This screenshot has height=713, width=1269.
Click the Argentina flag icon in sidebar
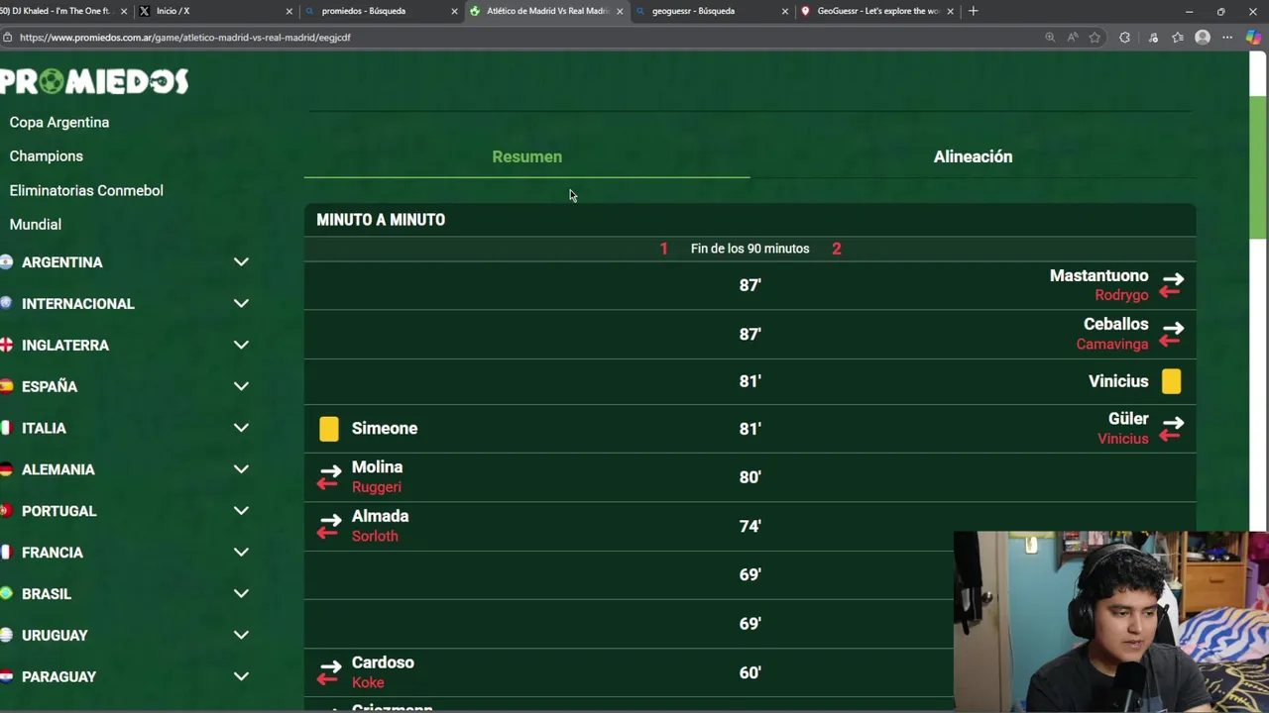coord(6,262)
